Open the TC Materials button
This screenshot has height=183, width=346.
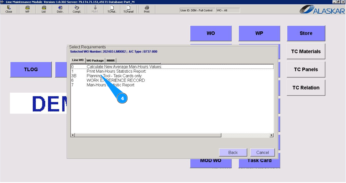(306, 51)
